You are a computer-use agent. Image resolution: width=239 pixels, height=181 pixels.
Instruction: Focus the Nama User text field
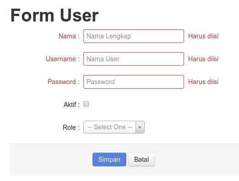[x=134, y=59]
